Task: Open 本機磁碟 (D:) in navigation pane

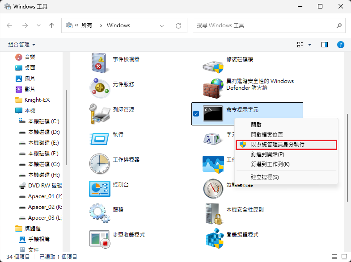Action: [x=39, y=132]
